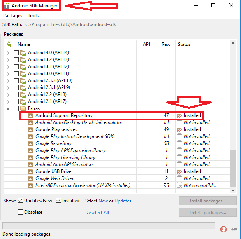This screenshot has width=241, height=239.
Task: Click the Android SDK Manager title bar icon
Action: pyautogui.click(x=7, y=5)
